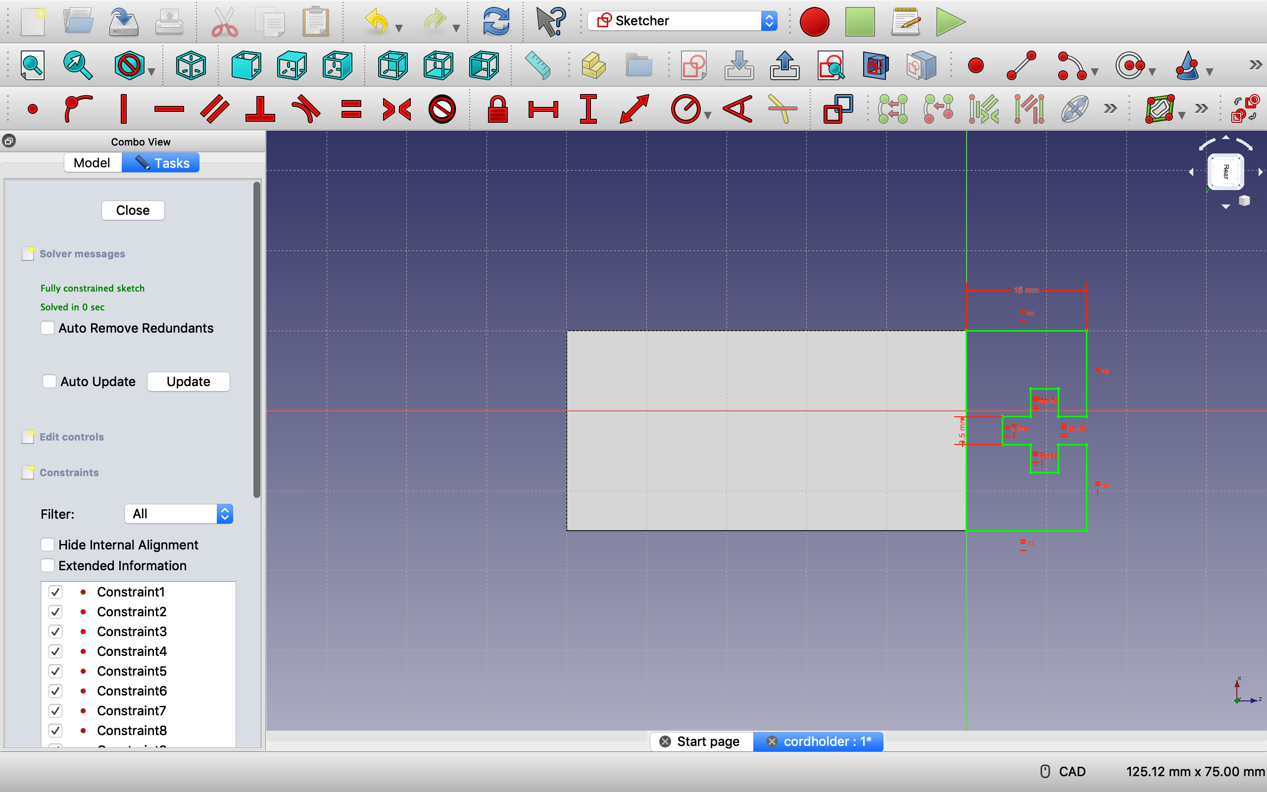Toggle the Auto Update checkbox
Image resolution: width=1267 pixels, height=792 pixels.
coord(49,381)
